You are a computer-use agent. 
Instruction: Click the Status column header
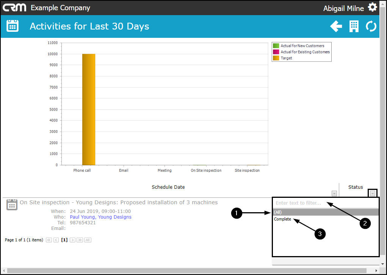[356, 187]
